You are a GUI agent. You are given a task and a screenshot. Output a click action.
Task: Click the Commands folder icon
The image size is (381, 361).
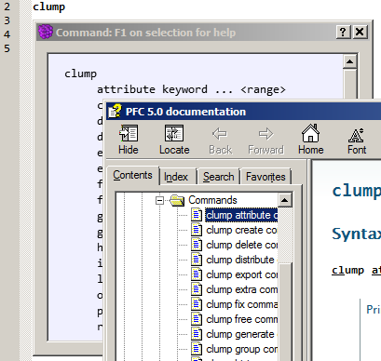pyautogui.click(x=177, y=200)
